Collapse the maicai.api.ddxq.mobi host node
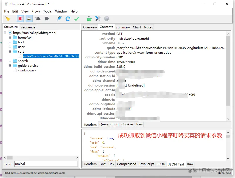 click(x=5, y=33)
